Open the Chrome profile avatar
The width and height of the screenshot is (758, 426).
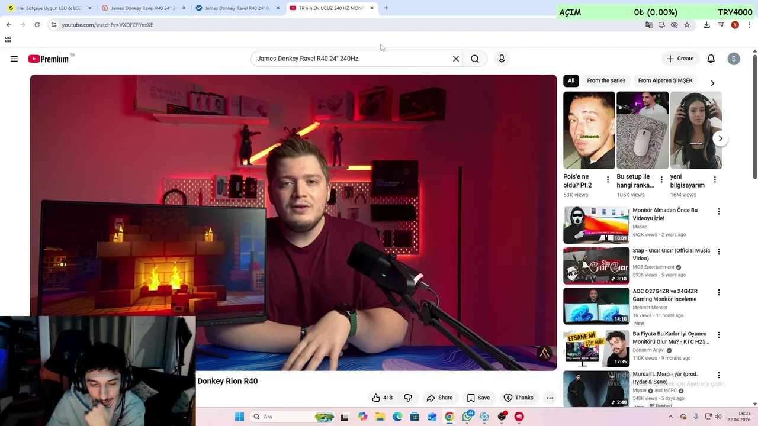point(735,25)
